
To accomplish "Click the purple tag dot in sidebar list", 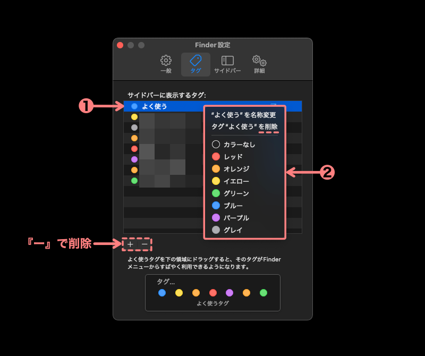I will pyautogui.click(x=134, y=159).
